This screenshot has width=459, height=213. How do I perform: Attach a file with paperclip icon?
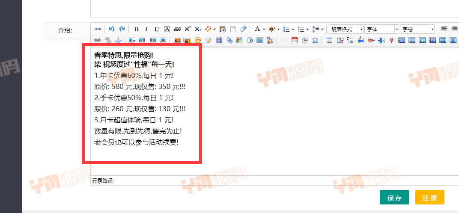(x=229, y=40)
